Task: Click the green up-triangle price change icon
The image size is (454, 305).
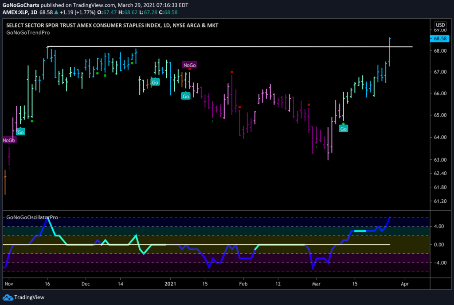Action: pos(56,12)
